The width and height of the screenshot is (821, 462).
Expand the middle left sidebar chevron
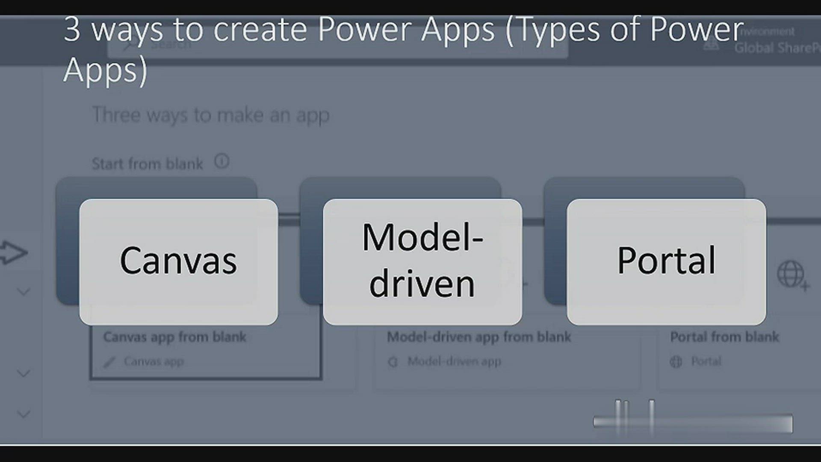pyautogui.click(x=24, y=373)
